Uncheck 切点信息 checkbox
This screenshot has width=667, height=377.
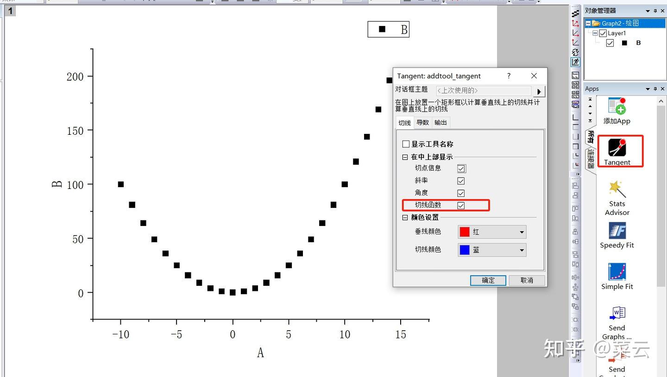(x=461, y=169)
